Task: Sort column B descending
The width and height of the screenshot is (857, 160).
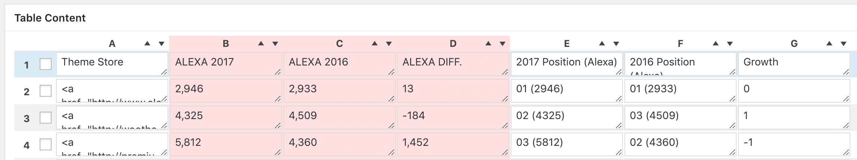Action: click(x=275, y=44)
